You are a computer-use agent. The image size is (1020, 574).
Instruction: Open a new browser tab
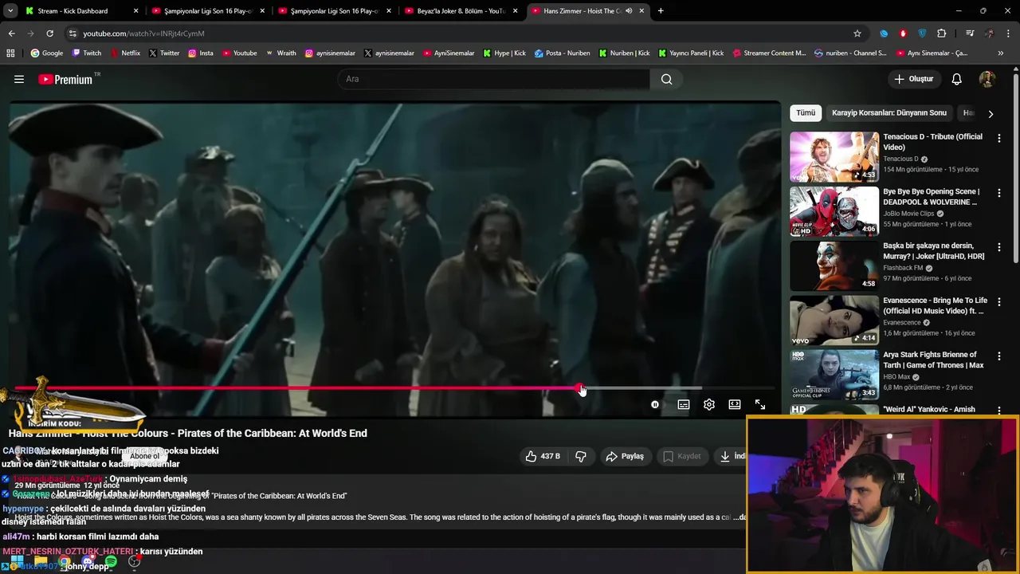pyautogui.click(x=661, y=11)
